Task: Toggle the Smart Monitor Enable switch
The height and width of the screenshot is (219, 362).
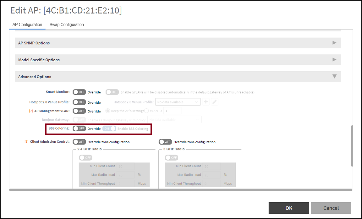Action: [x=112, y=92]
